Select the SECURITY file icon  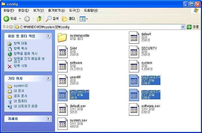[134, 52]
